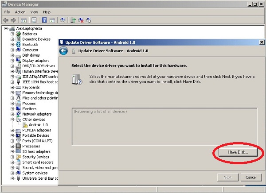
Task: Click the AlexLaptopVista computer icon
Action: point(12,28)
